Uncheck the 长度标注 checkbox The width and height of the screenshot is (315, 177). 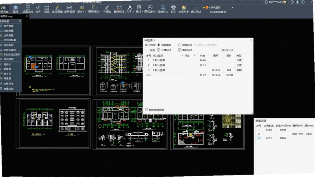coord(159,50)
